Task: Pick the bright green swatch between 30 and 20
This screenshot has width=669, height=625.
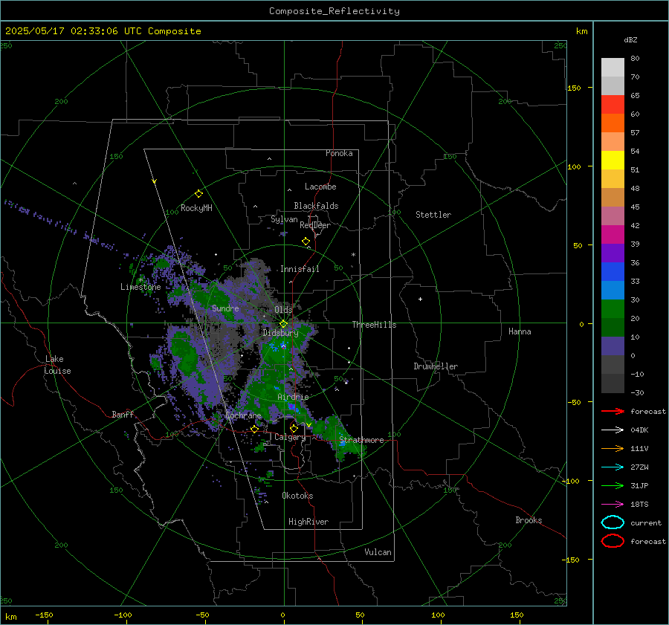Action: click(613, 309)
